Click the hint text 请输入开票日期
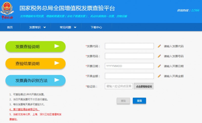This screenshot has width=202, height=123. [174, 66]
